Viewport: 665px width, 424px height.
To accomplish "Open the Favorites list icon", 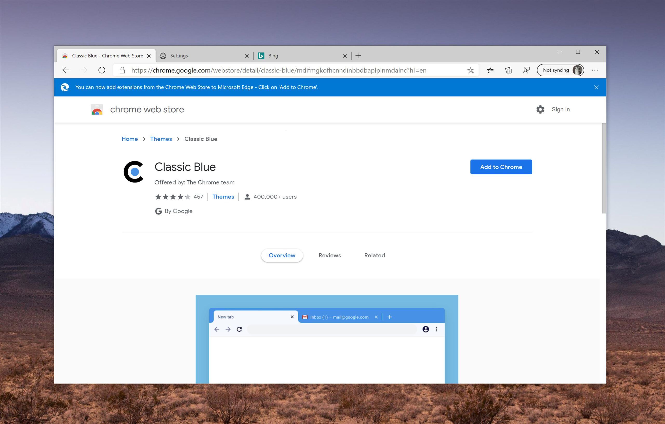I will (490, 70).
